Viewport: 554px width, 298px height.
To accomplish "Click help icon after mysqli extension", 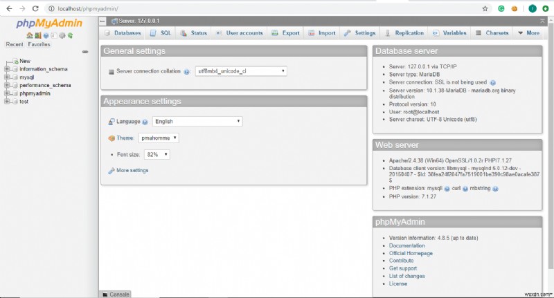I will pos(447,189).
